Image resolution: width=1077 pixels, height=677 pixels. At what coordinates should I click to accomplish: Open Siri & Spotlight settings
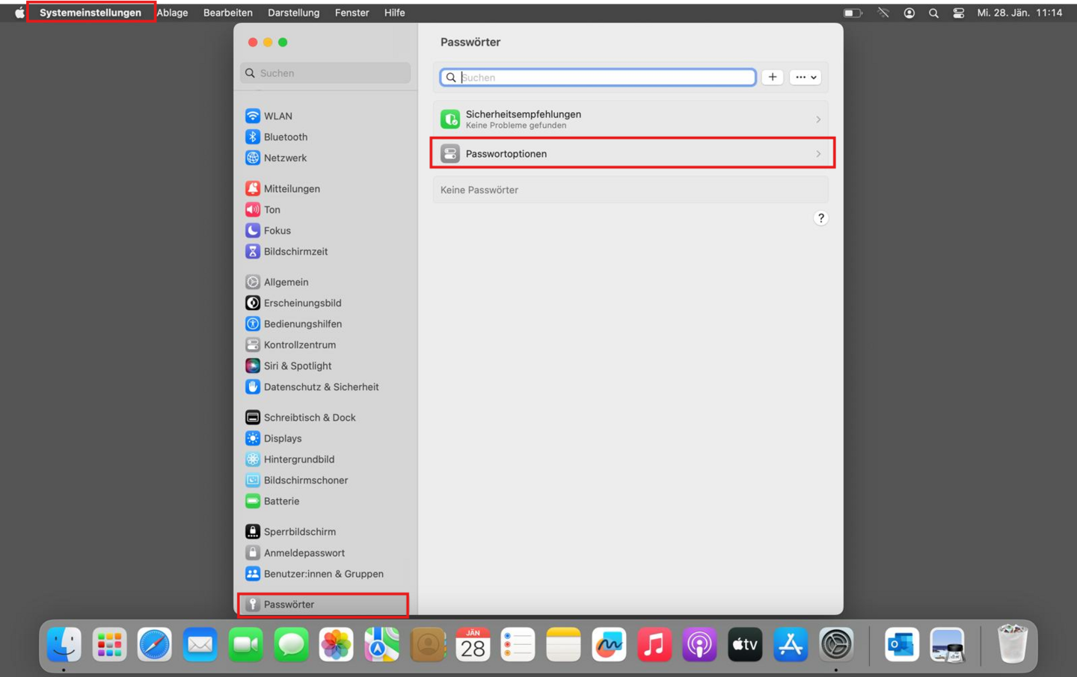(297, 365)
